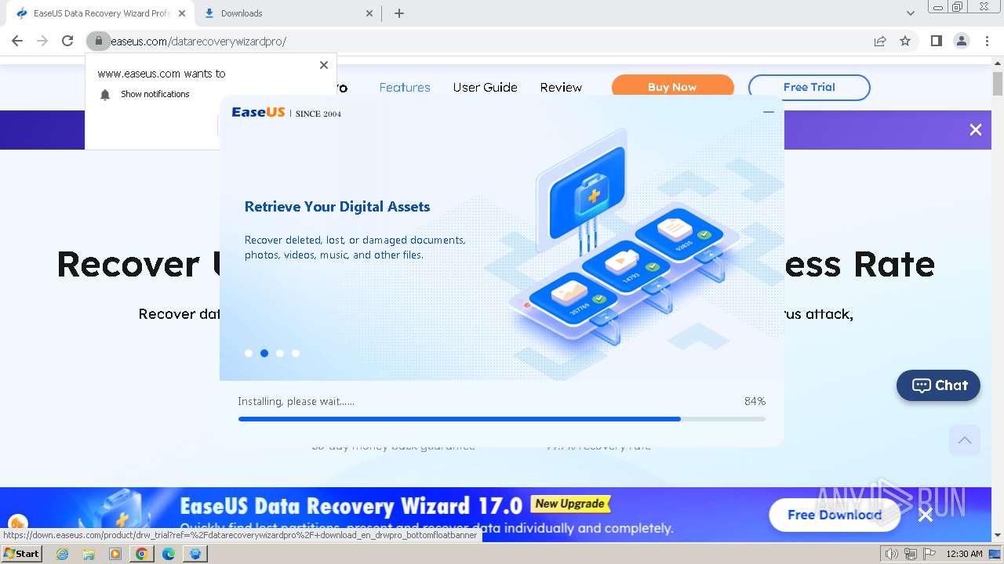The height and width of the screenshot is (564, 1004).
Task: Close the purple promo banner
Action: [x=976, y=130]
